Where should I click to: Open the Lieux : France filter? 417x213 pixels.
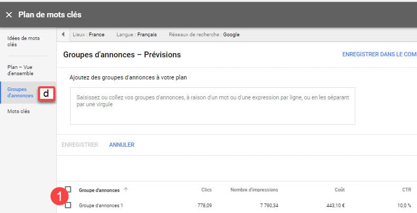[x=89, y=35]
